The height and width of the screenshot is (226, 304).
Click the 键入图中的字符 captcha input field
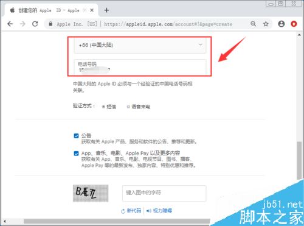(x=164, y=193)
